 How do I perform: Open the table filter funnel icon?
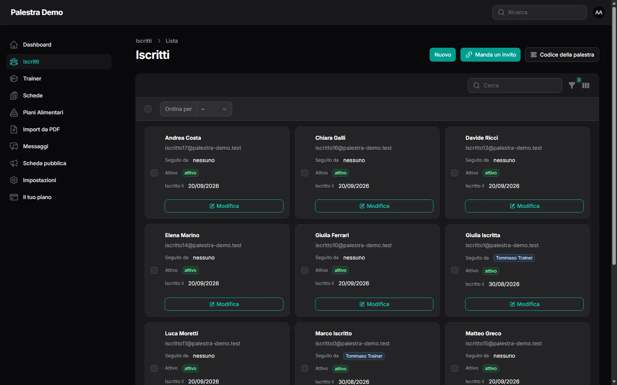pyautogui.click(x=572, y=85)
